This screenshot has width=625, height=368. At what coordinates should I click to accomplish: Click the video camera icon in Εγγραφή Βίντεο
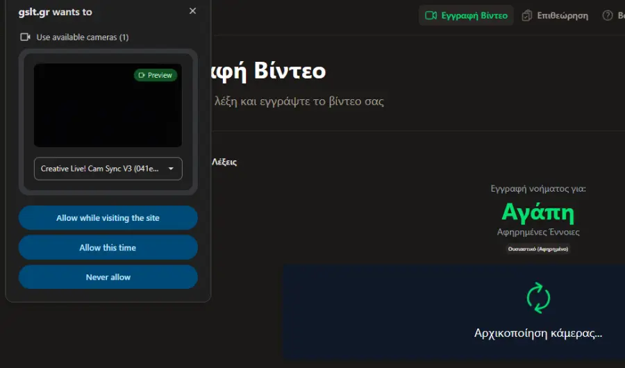click(x=431, y=15)
